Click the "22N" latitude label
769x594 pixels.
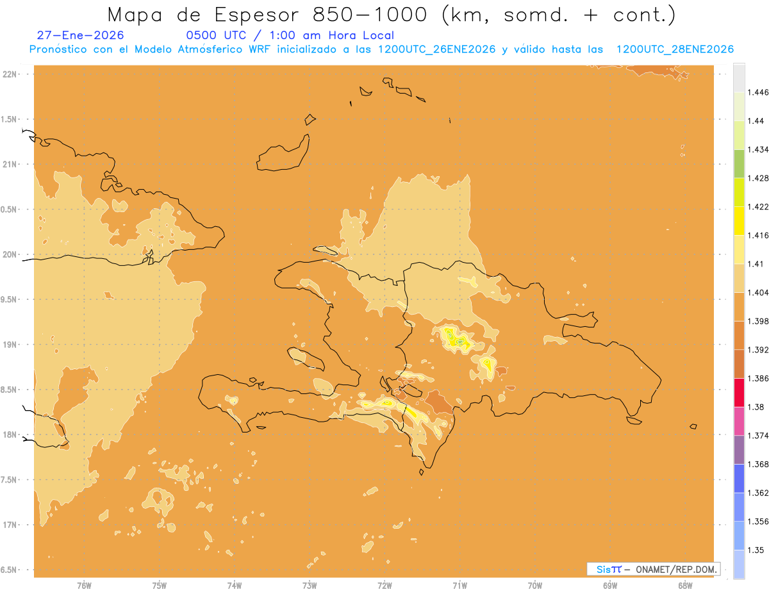click(x=10, y=74)
